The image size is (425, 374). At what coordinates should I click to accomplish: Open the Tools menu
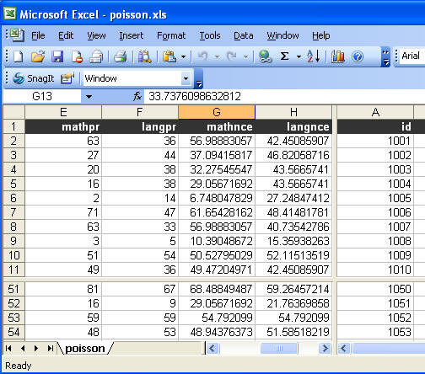click(x=210, y=35)
